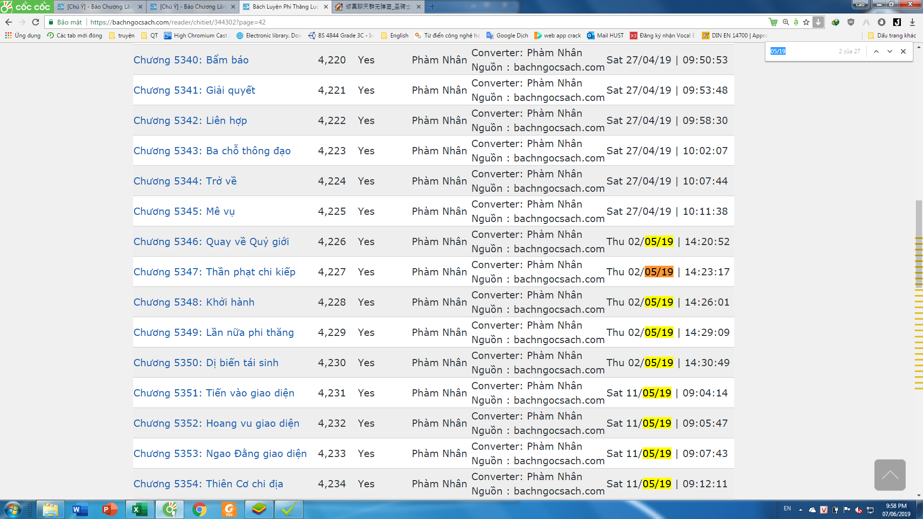Jump to next find result
This screenshot has height=519, width=923.
[890, 51]
